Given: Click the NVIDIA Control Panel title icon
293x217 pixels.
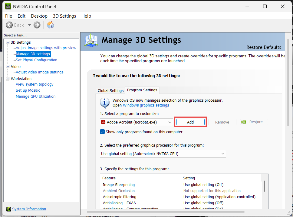Looking at the screenshot, I should (x=8, y=6).
